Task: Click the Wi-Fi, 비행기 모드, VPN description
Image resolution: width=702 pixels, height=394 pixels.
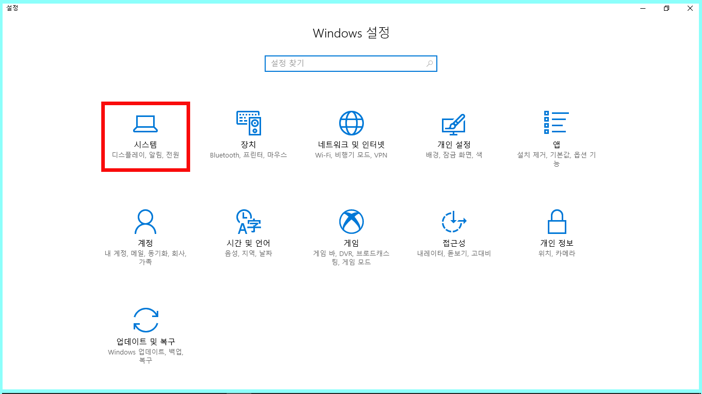Action: [x=352, y=155]
